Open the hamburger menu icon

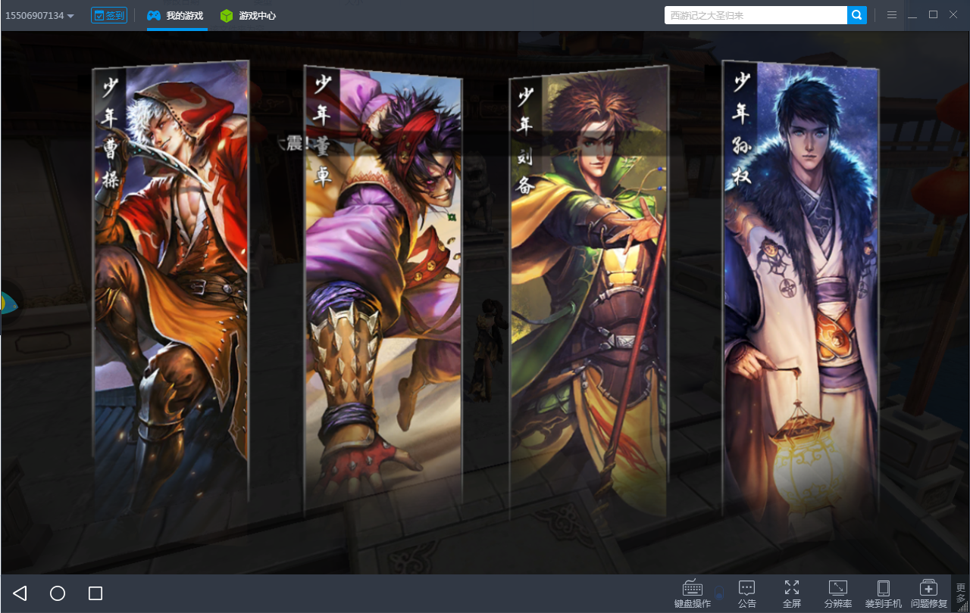click(892, 15)
